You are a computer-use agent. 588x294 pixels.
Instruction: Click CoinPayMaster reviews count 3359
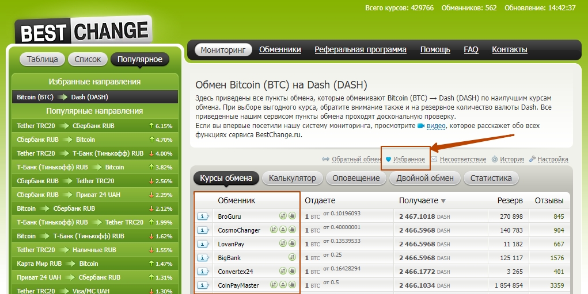[557, 285]
